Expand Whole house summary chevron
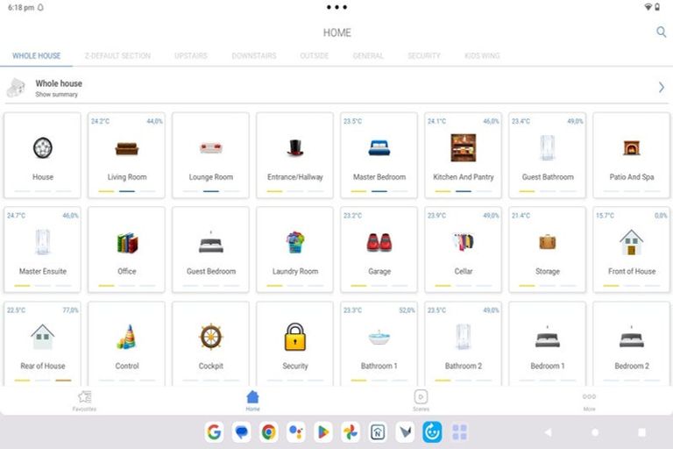 coord(661,88)
